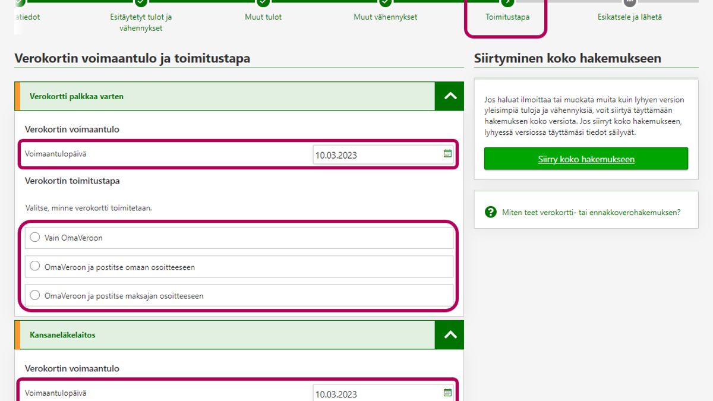Click the gray Esikatsele ja lähetä step icon
Image resolution: width=713 pixels, height=401 pixels.
(630, 2)
